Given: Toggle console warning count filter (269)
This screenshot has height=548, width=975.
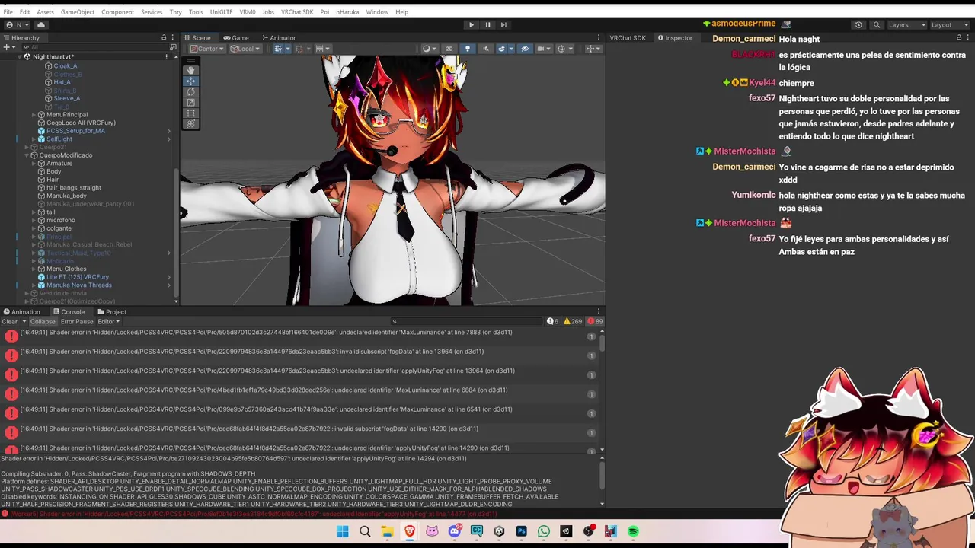Looking at the screenshot, I should point(572,321).
